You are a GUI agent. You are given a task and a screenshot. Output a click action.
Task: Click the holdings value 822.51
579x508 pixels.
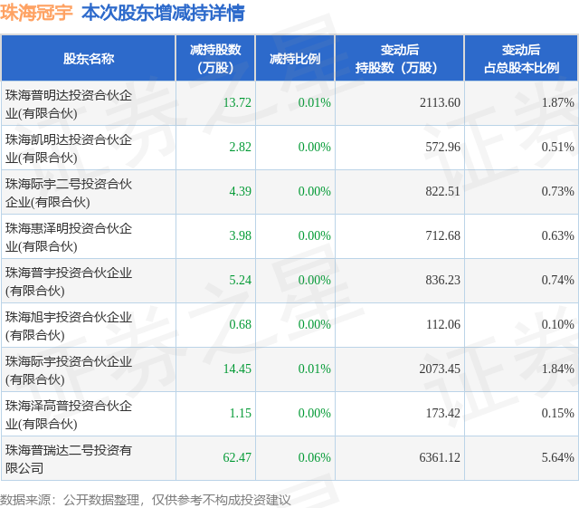coord(442,191)
